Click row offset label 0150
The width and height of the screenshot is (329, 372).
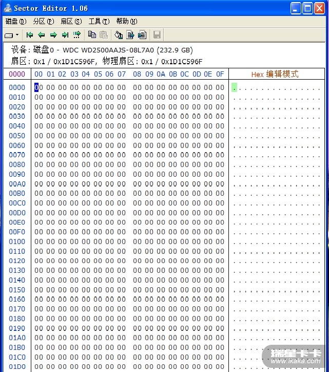pyautogui.click(x=17, y=290)
